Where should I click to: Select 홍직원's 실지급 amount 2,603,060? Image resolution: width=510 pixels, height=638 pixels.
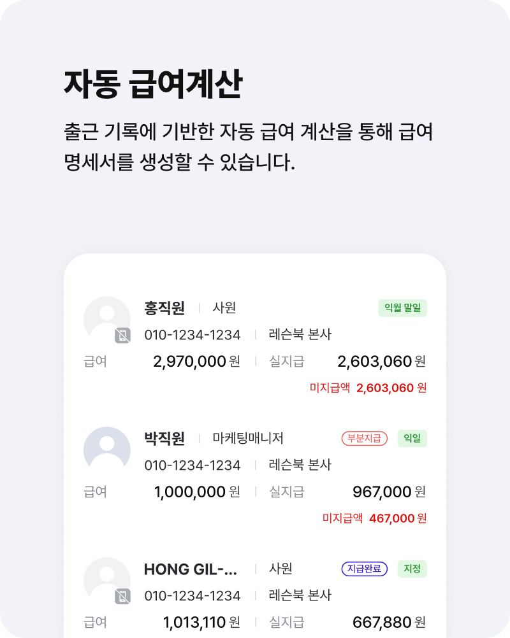(x=374, y=361)
